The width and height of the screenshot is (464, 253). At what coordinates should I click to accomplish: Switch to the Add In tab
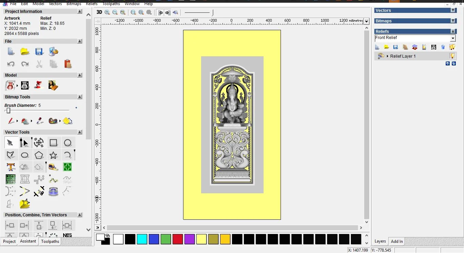coord(397,241)
